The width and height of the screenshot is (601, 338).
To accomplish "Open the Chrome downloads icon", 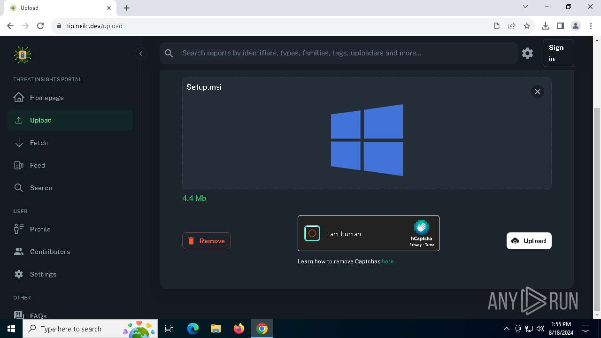I will click(546, 26).
